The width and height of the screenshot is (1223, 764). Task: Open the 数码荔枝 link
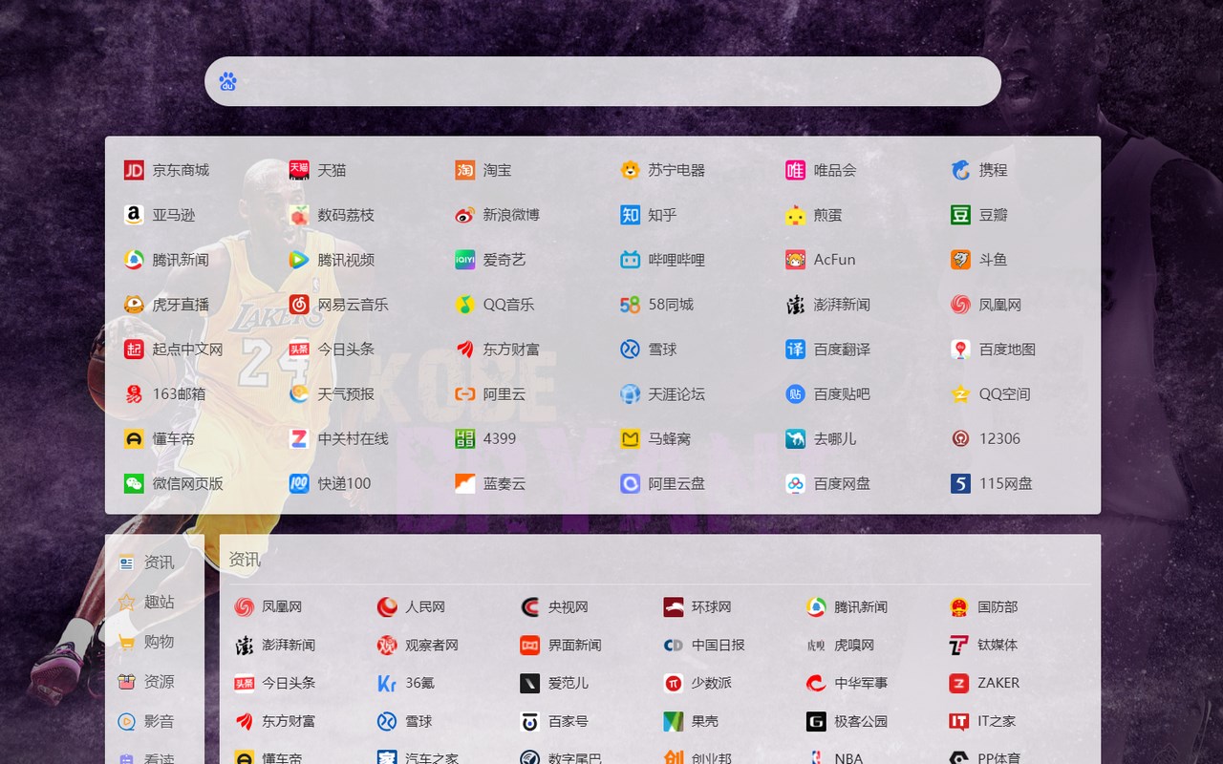pyautogui.click(x=332, y=215)
